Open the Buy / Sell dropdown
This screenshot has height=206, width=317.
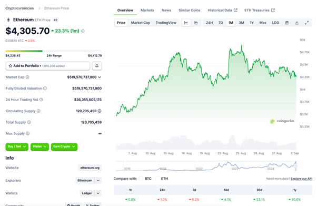coord(17,146)
